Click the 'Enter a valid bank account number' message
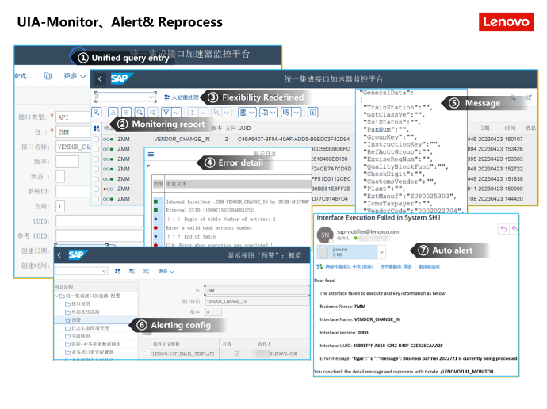The image size is (547, 409). 209,227
